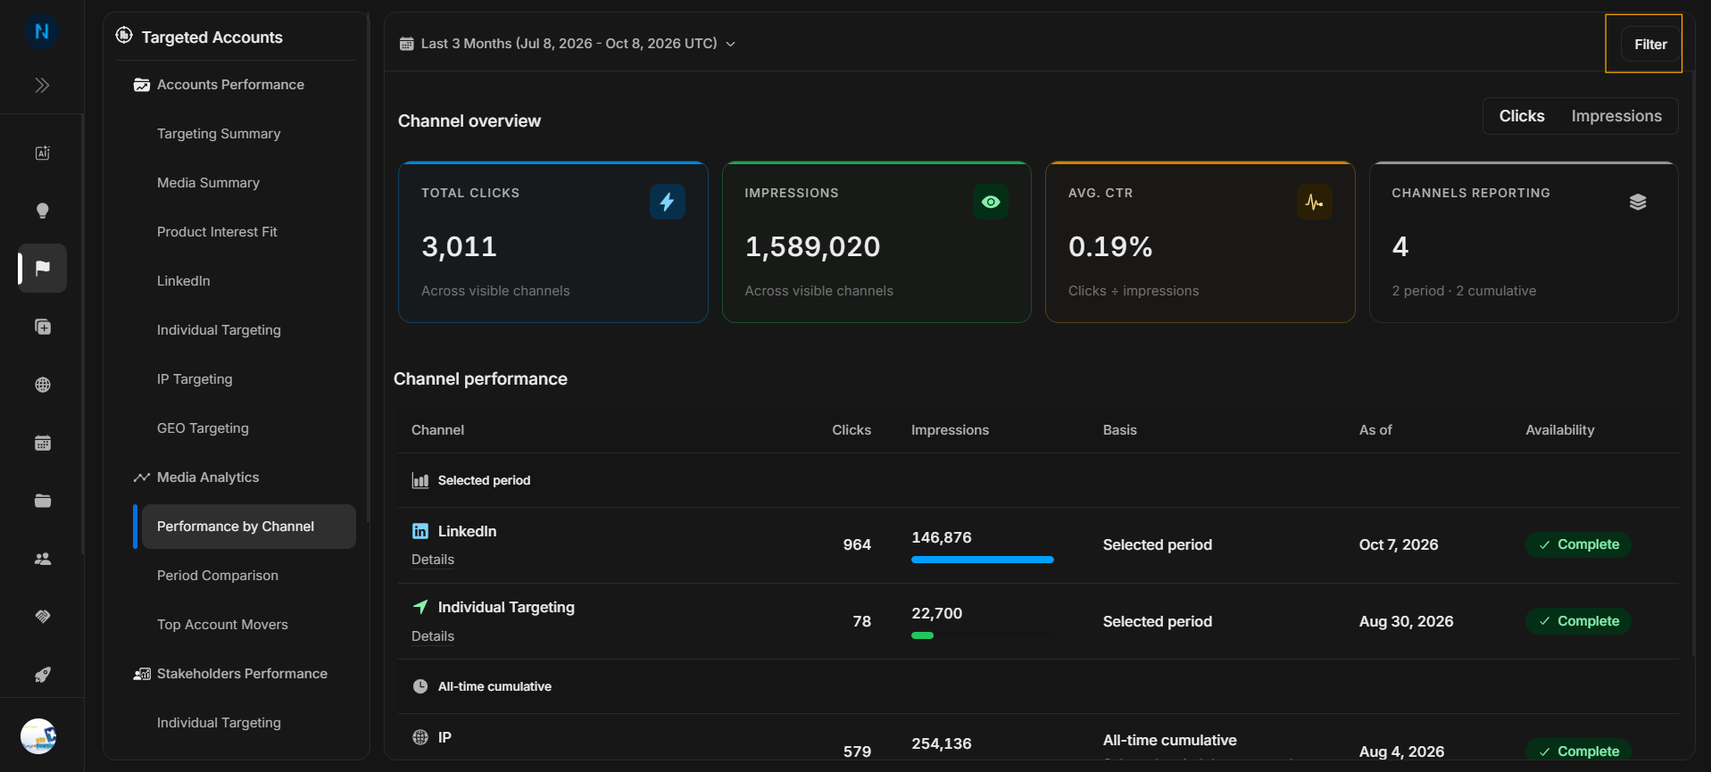Click the Filter button
This screenshot has width=1711, height=772.
click(1650, 44)
